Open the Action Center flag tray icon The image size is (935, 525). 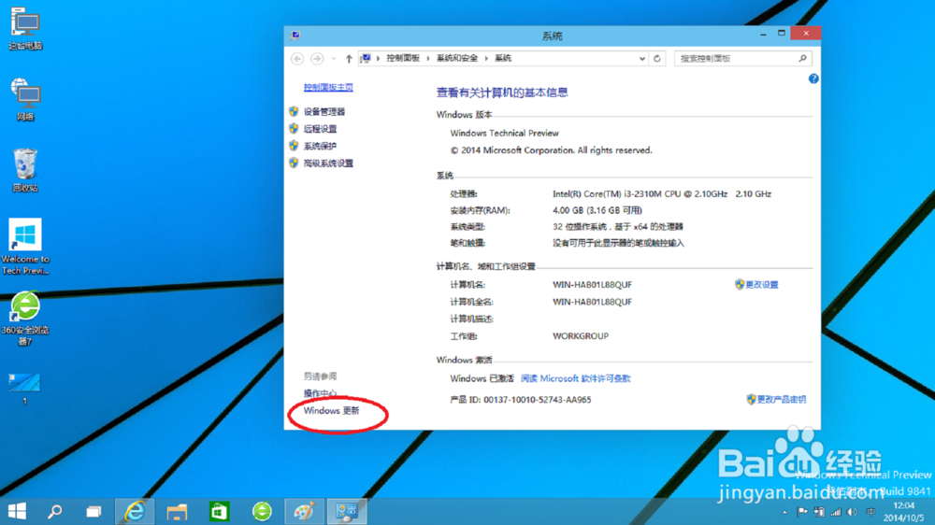pyautogui.click(x=802, y=512)
